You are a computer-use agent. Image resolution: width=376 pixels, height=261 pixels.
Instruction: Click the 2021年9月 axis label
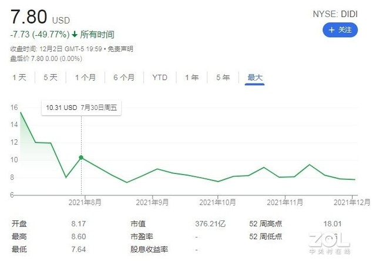[x=152, y=202]
